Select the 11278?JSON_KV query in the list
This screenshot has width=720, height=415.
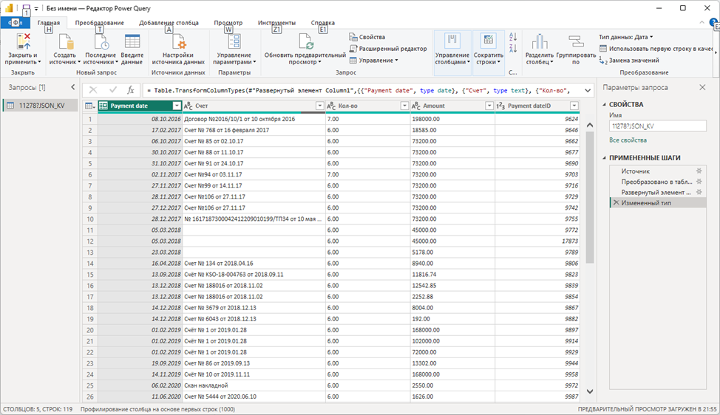41,106
